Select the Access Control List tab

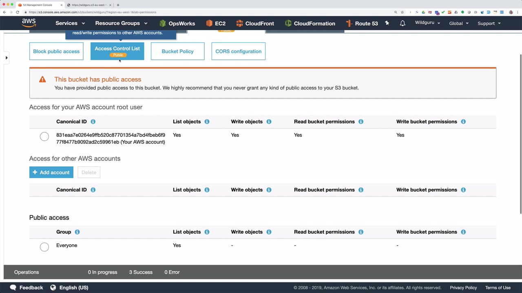click(117, 51)
